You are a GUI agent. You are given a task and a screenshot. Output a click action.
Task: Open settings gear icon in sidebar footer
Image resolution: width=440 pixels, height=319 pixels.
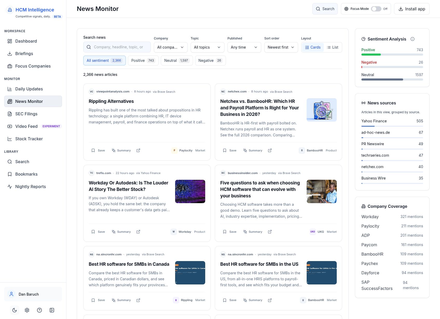27,310
